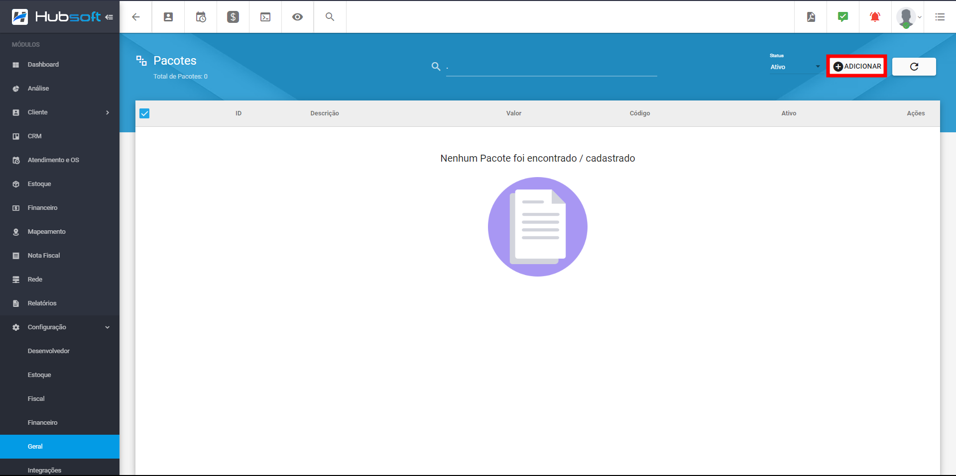This screenshot has width=956, height=476.
Task: Click the ADICIONAR button
Action: point(857,66)
